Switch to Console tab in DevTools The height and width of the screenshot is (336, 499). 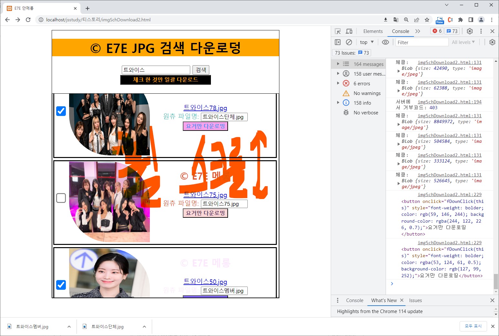(x=400, y=31)
